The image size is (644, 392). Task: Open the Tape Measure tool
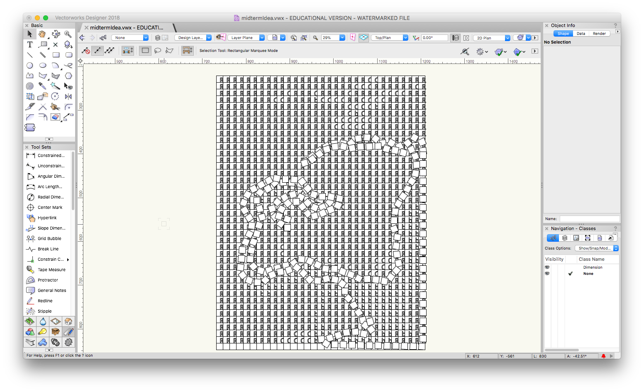pos(48,269)
